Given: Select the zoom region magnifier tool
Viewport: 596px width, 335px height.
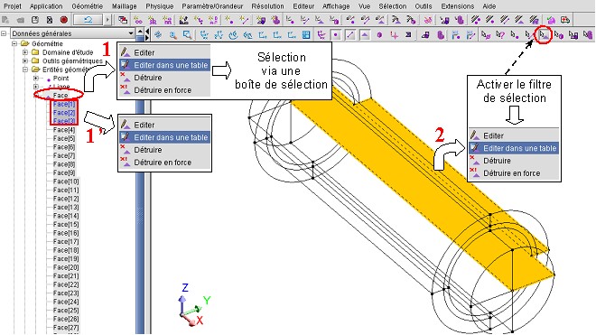Looking at the screenshot, I should click(187, 35).
